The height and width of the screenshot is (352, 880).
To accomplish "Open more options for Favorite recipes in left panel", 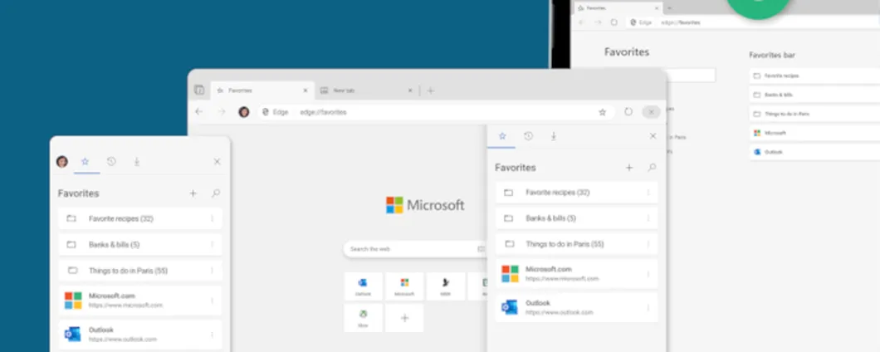I will tap(213, 218).
